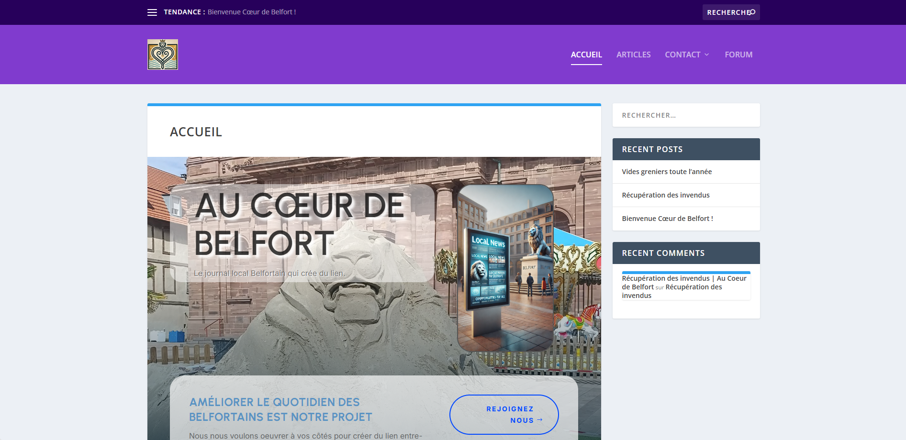This screenshot has height=440, width=906.
Task: Click the magnifier icon in top search
Action: [x=752, y=12]
